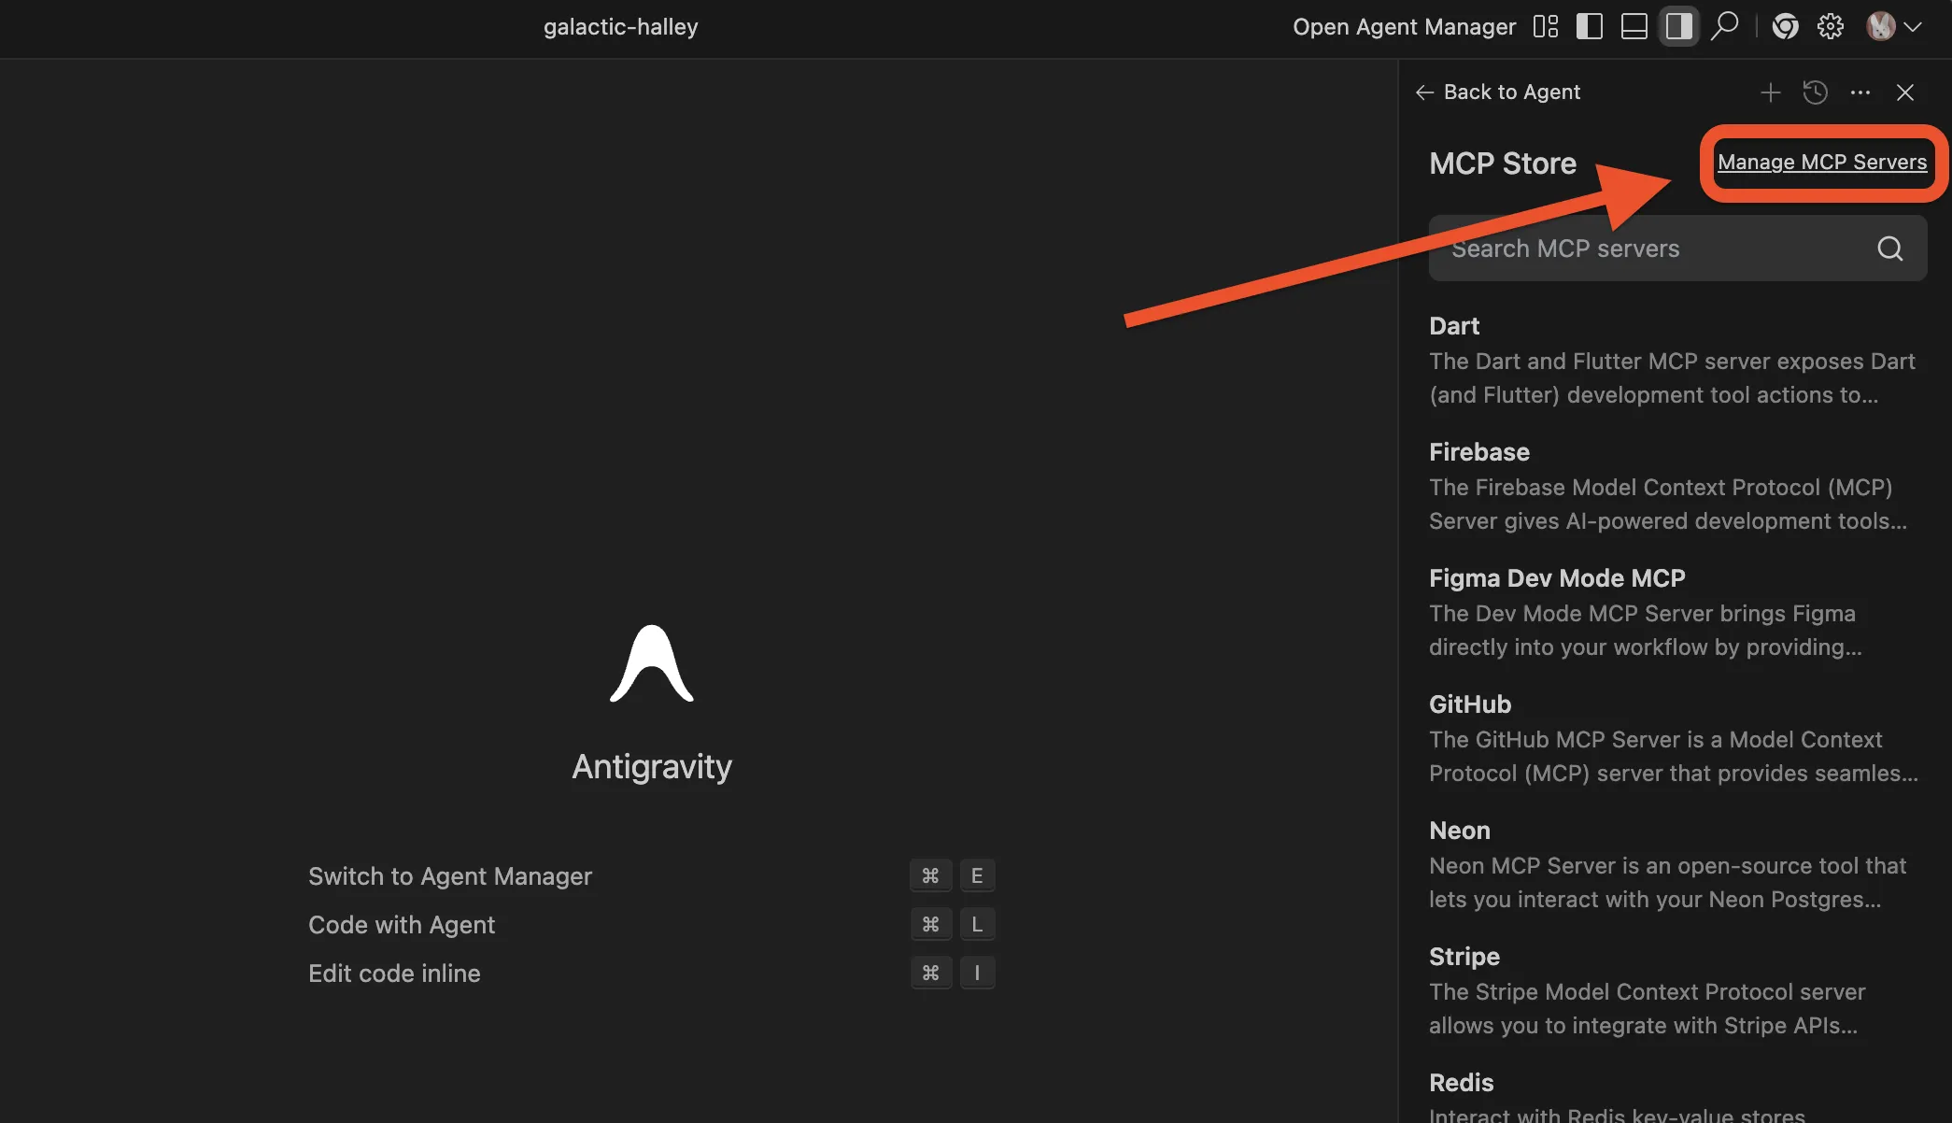The width and height of the screenshot is (1952, 1123).
Task: Click the Search MCP servers field
Action: (1644, 249)
